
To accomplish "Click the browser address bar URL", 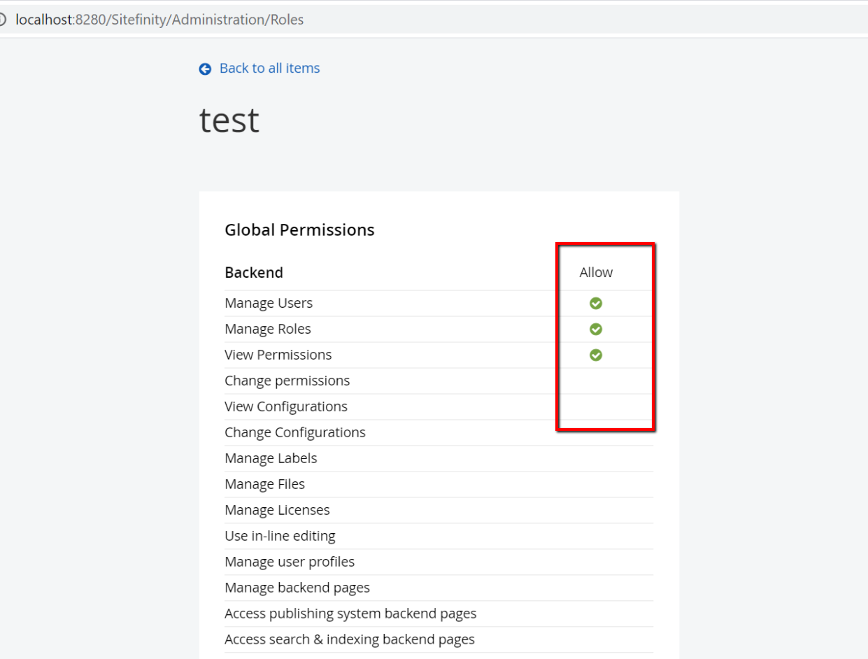I will click(159, 20).
